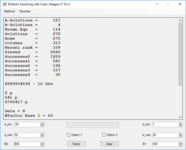Image resolution: width=186 pixels, height=150 pixels.
Task: Decrease a_max with the down arrow
Action: click(x=42, y=136)
